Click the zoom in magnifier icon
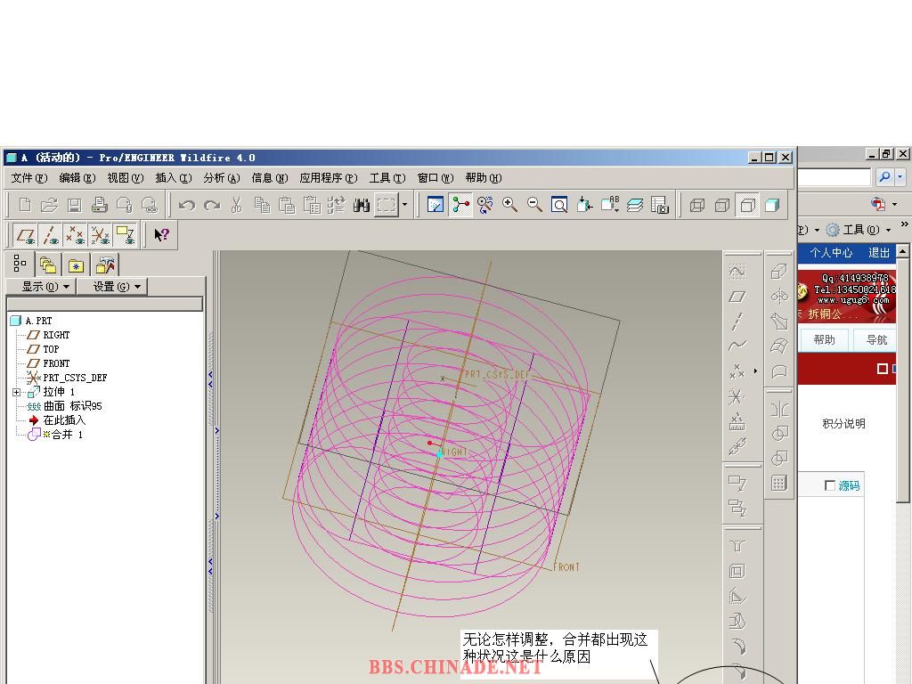912x684 pixels. tap(509, 205)
